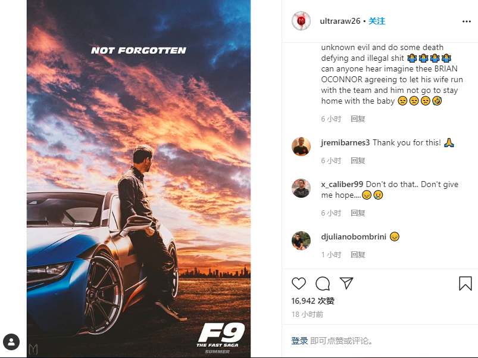Open djulianobombrini username link
478x358 pixels.
[x=354, y=236]
